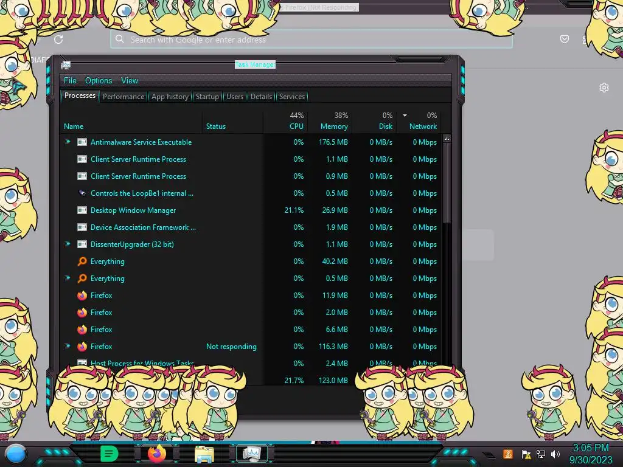The height and width of the screenshot is (467, 623).
Task: Select the Device Association Framework row
Action: point(250,227)
